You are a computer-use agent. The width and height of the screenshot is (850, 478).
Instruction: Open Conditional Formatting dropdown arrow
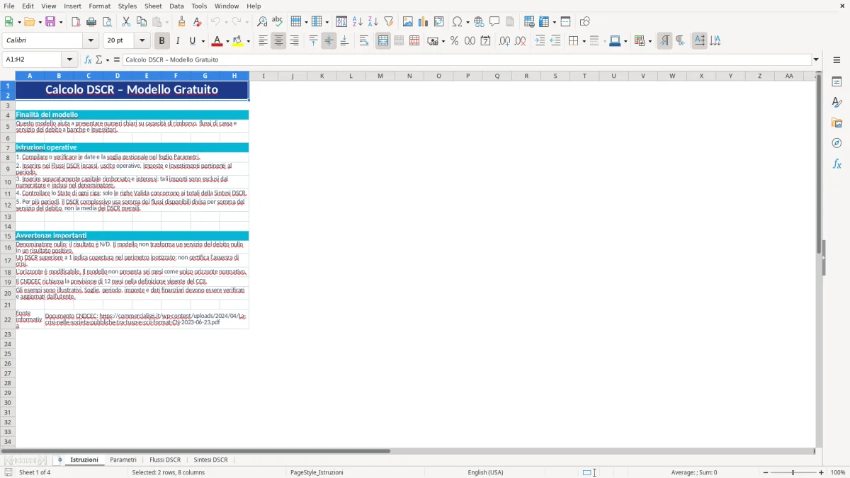(649, 41)
